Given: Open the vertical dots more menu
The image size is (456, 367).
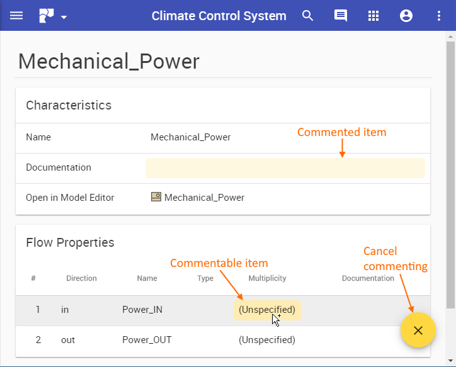Looking at the screenshot, I should pyautogui.click(x=439, y=16).
